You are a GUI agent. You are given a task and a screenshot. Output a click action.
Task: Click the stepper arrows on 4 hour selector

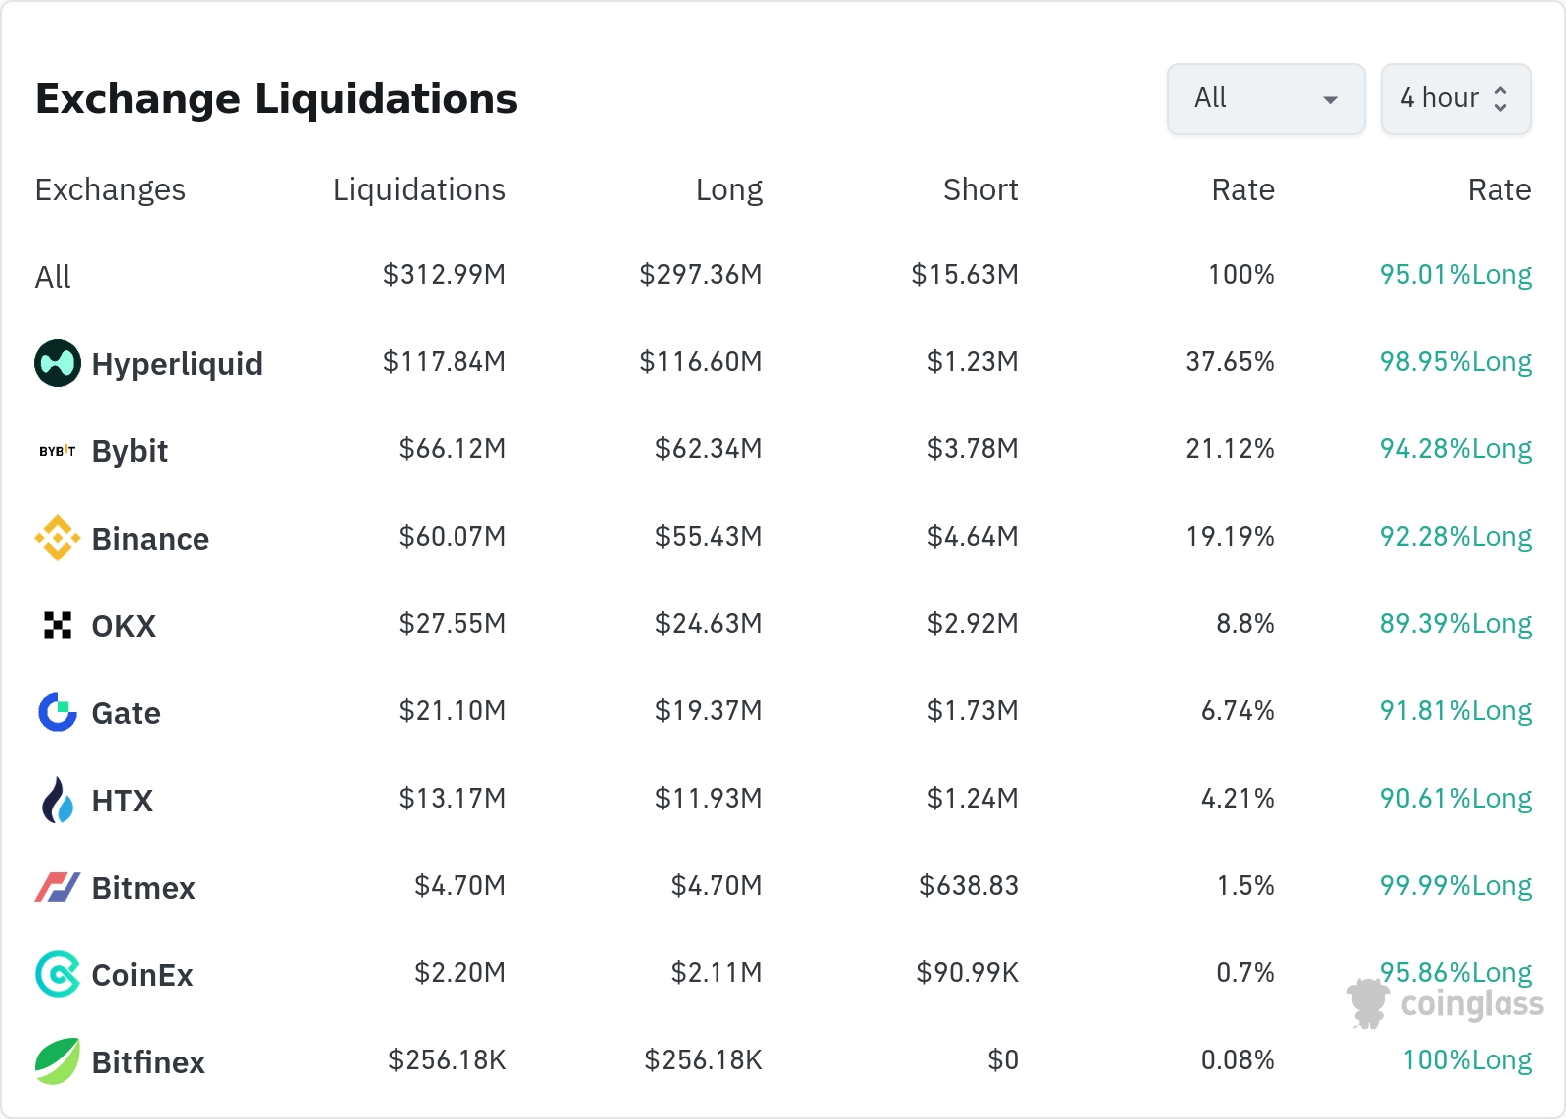pos(1501,98)
